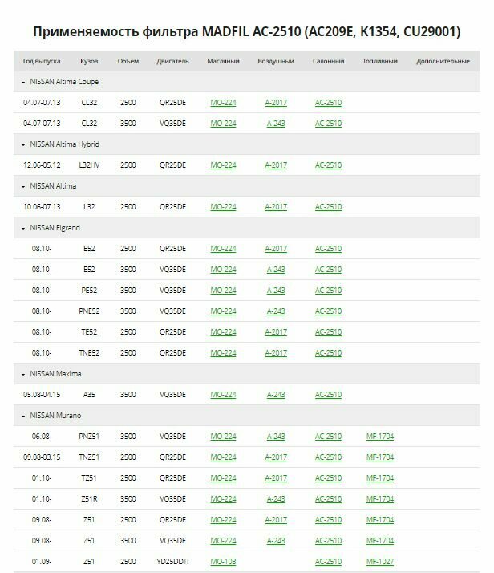Open MF-1027 link in YD25DDTI row
The height and width of the screenshot is (573, 494).
click(x=379, y=561)
